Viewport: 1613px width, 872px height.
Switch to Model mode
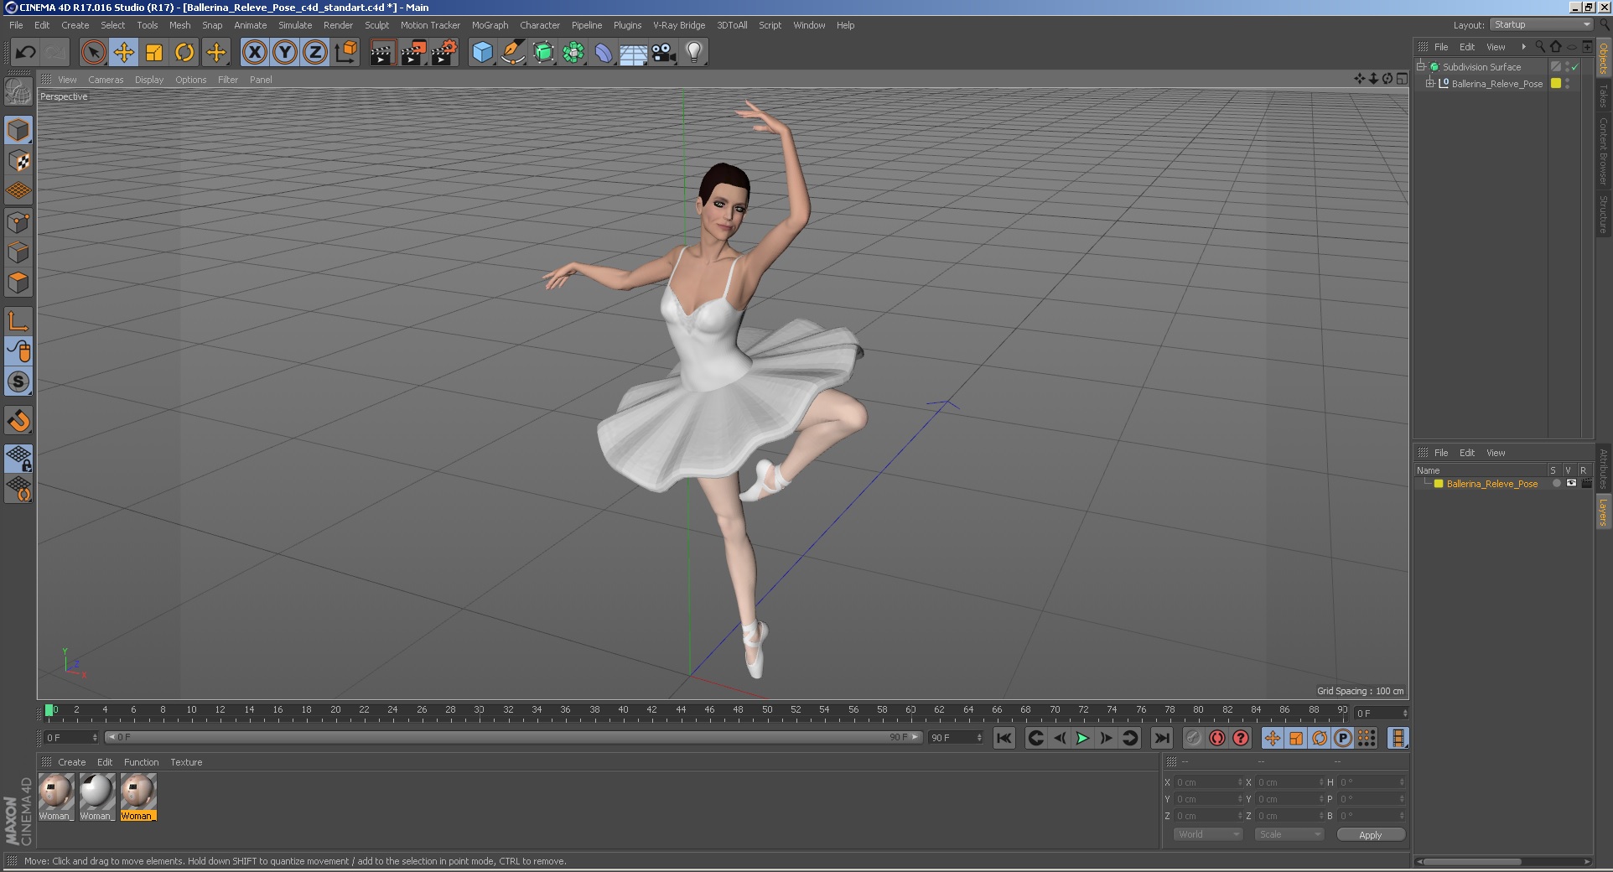point(18,130)
